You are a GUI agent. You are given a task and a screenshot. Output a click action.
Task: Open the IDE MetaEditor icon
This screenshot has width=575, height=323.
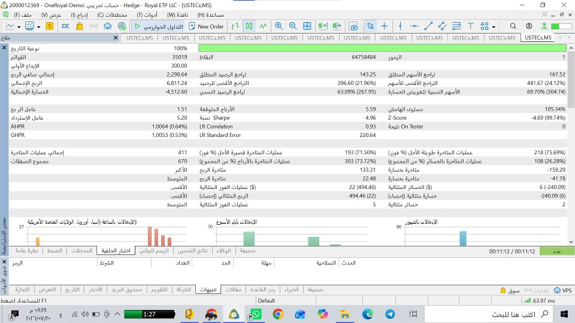[x=65, y=26]
